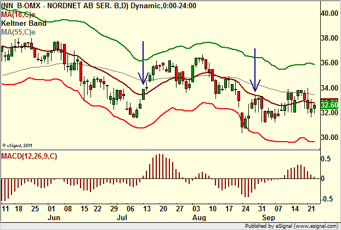Click the date label 31 above Sep

pyautogui.click(x=262, y=209)
